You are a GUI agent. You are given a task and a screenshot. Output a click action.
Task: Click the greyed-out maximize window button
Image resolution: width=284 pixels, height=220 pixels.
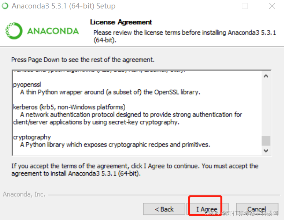click(x=245, y=6)
